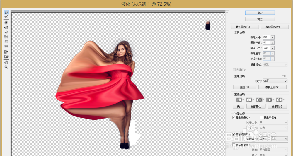Open the 画笔大小 dropdown arrow
Viewport: 293px width, 156px height.
click(x=272, y=37)
